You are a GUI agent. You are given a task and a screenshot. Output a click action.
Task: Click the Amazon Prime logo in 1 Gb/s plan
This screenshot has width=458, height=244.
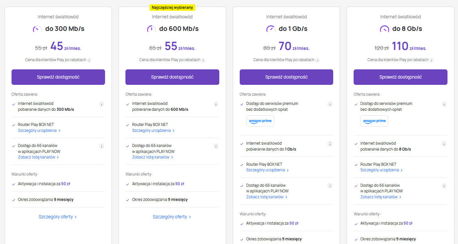tap(260, 121)
